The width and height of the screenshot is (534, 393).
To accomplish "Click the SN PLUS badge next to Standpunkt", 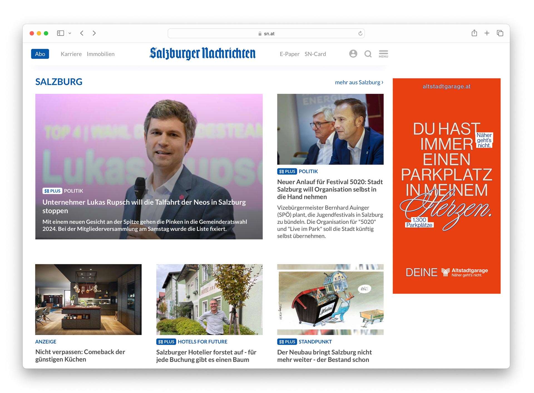I will pos(287,342).
